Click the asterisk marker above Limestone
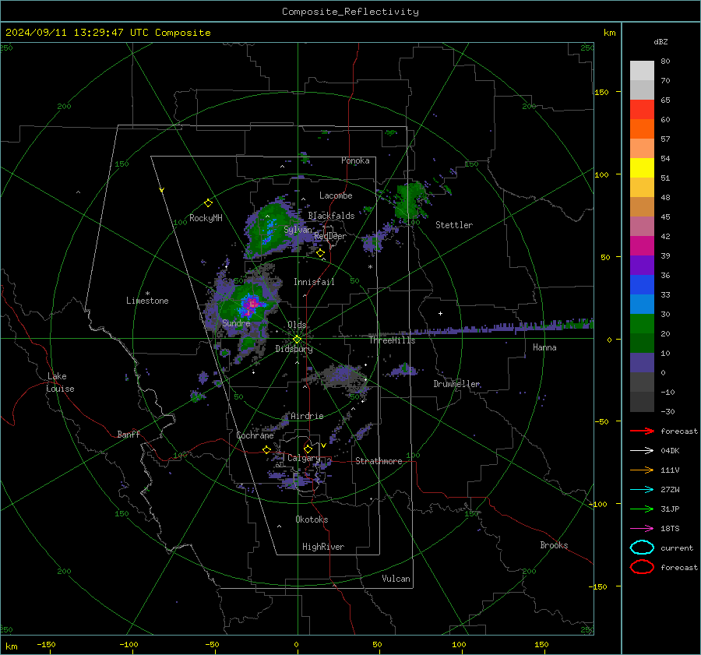 (147, 294)
